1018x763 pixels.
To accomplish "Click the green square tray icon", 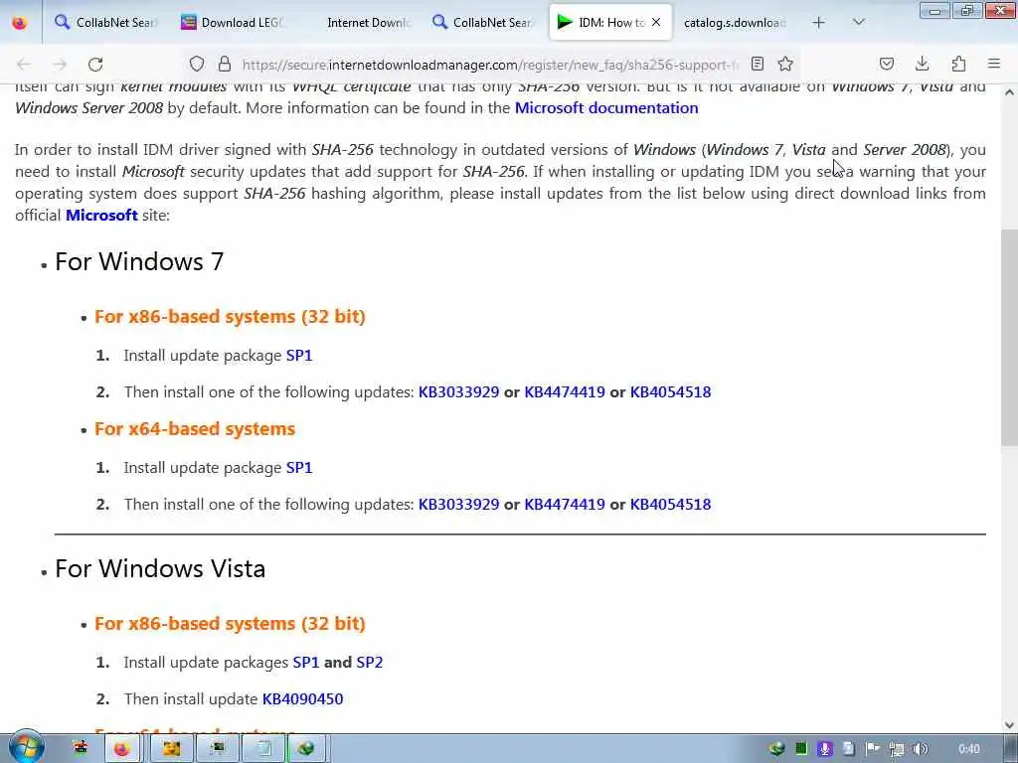I will 800,749.
